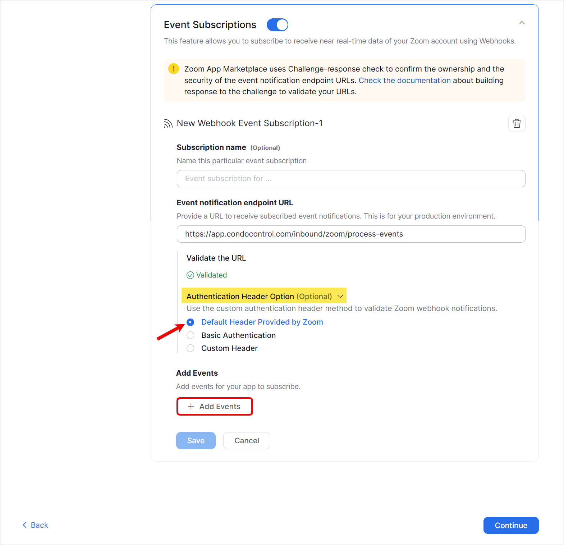Click the webhook feed icon beside subscription title
This screenshot has height=545, width=564.
point(168,123)
